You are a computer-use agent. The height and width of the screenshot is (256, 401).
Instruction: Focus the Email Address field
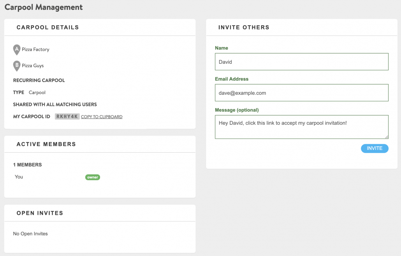301,93
